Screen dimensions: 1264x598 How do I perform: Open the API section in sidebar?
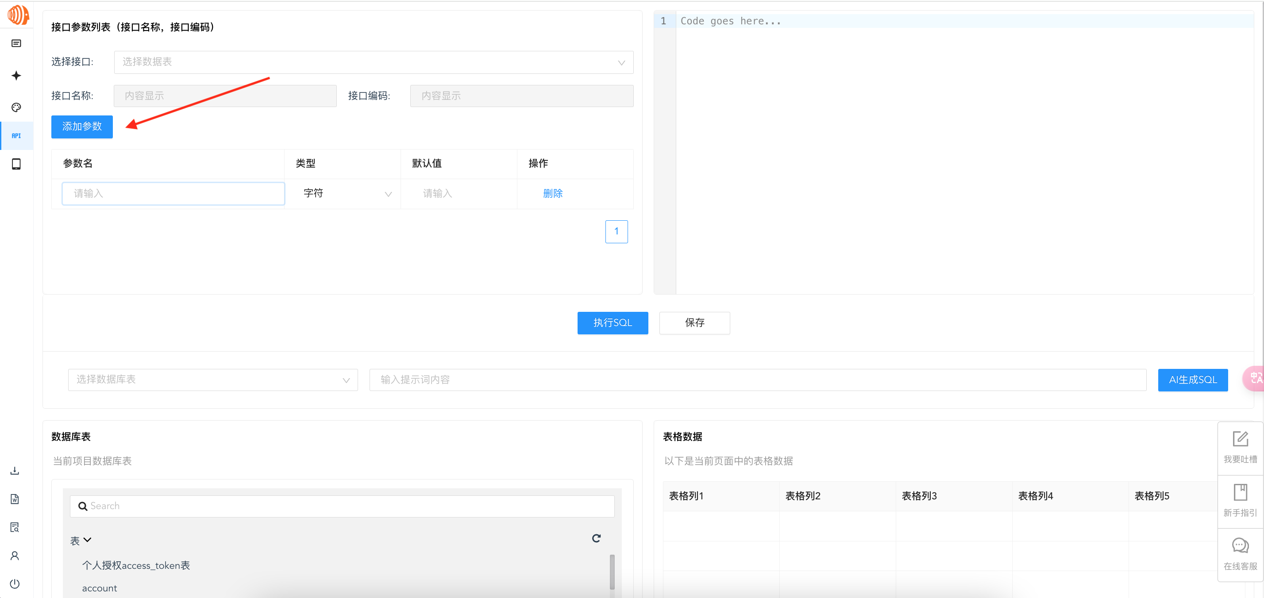16,135
